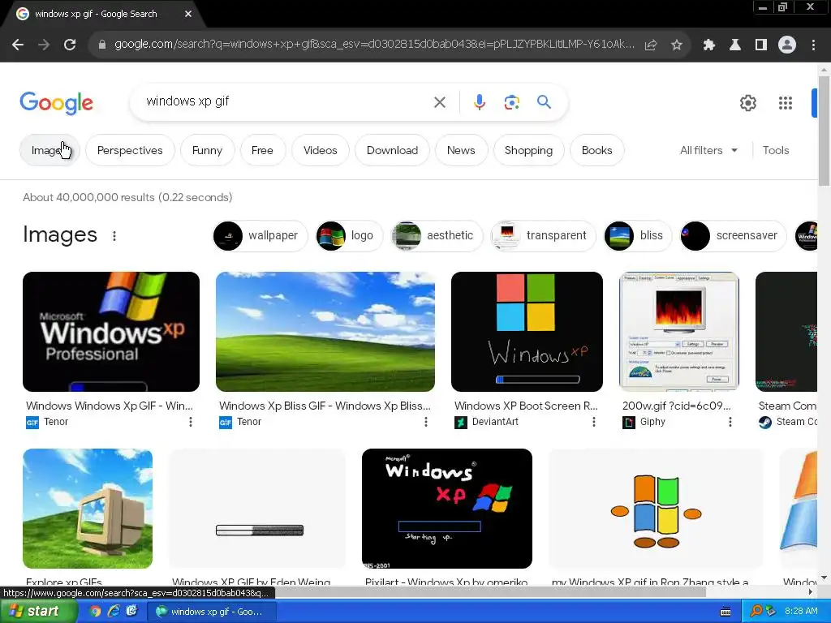
Task: Reload the current page
Action: [x=70, y=45]
